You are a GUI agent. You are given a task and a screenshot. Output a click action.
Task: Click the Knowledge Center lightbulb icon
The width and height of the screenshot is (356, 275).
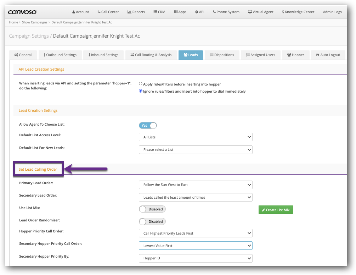pyautogui.click(x=283, y=12)
